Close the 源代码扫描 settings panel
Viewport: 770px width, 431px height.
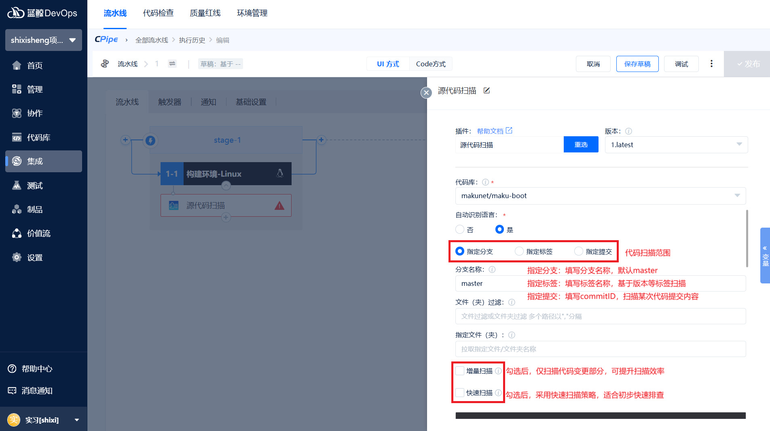[x=426, y=93]
